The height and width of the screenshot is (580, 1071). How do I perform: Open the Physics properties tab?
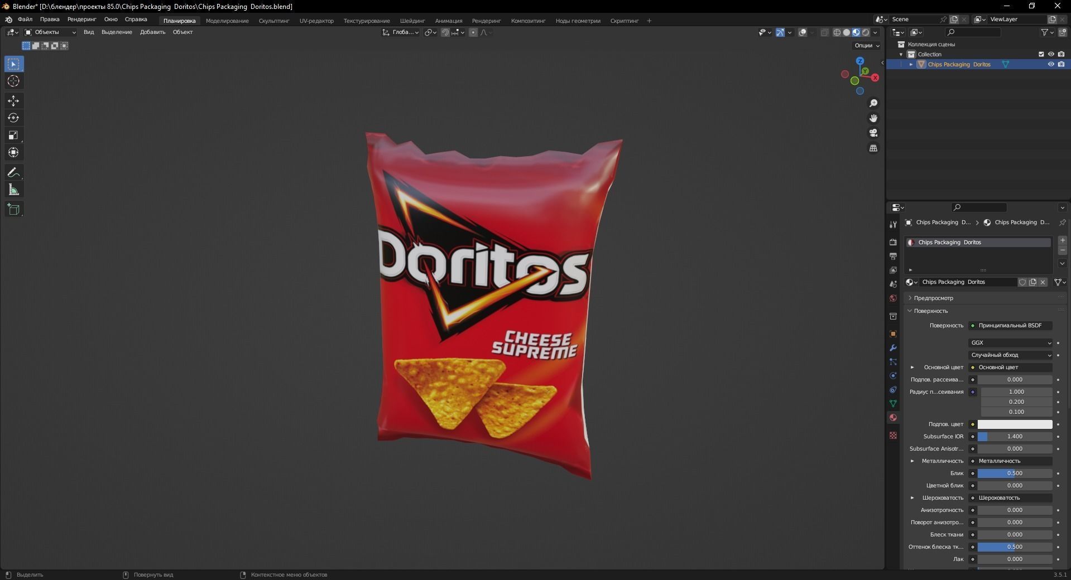(x=893, y=376)
